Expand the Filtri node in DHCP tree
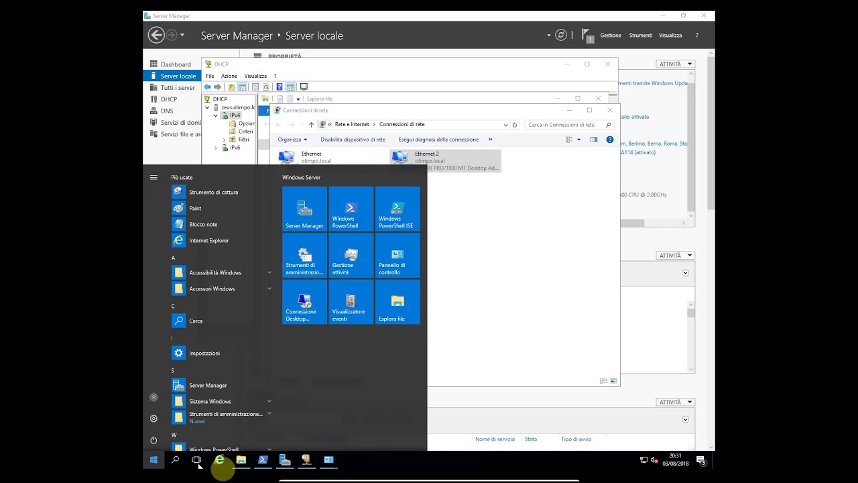Image resolution: width=858 pixels, height=483 pixels. (224, 140)
